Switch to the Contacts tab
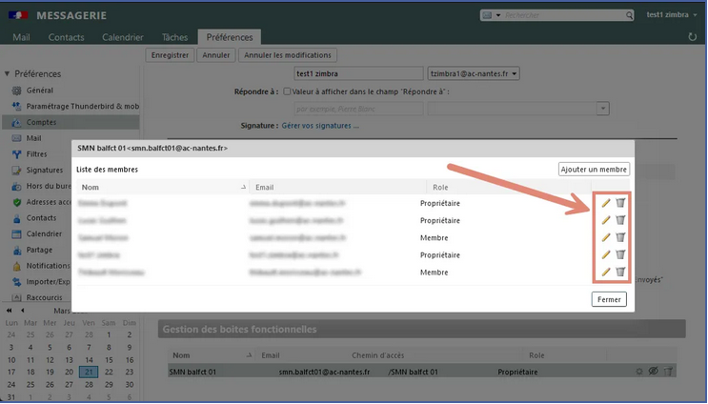The height and width of the screenshot is (404, 708). click(67, 37)
